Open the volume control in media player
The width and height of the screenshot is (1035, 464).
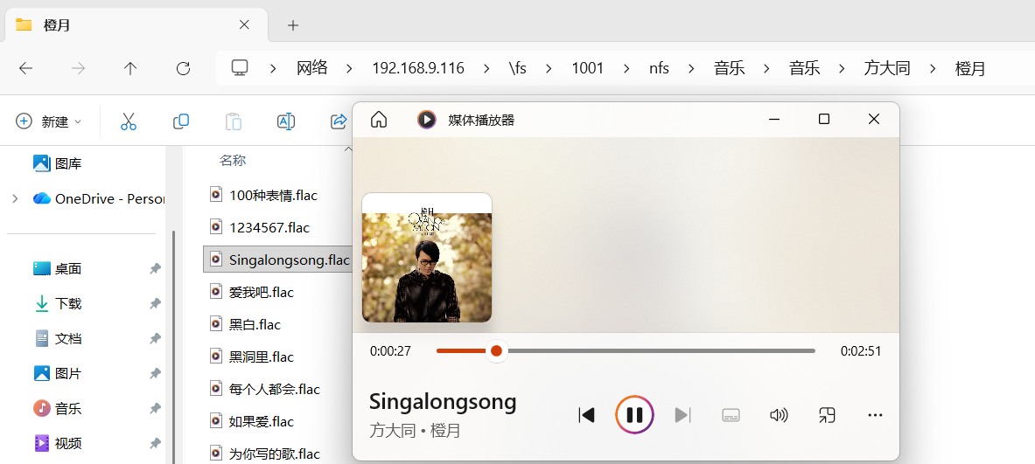[x=779, y=414]
